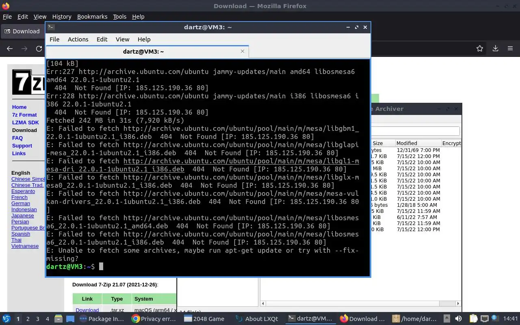Open the LZMA SDK link
The width and height of the screenshot is (520, 325).
[x=26, y=122]
